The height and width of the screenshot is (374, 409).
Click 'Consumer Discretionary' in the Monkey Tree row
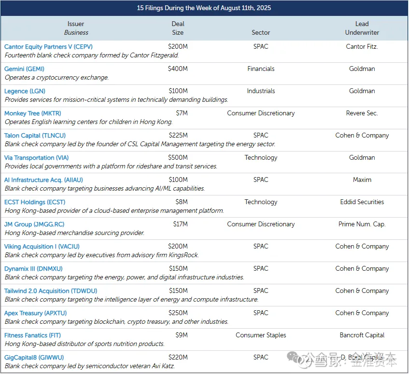coord(261,113)
